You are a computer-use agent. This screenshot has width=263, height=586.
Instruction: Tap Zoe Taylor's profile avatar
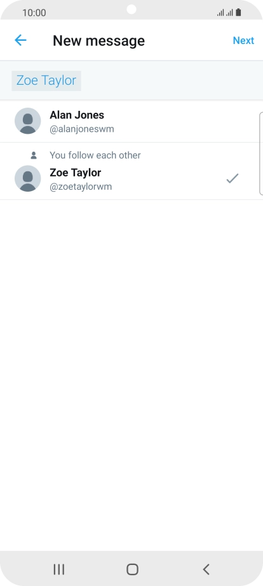(x=27, y=178)
